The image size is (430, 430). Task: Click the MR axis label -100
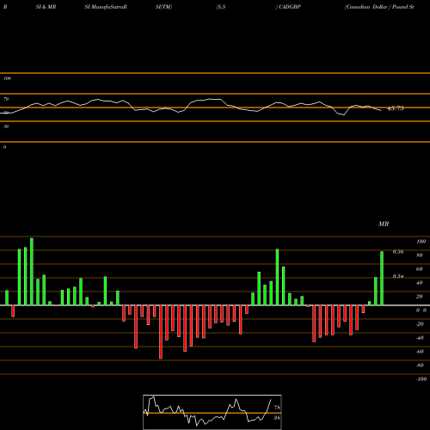point(421,379)
